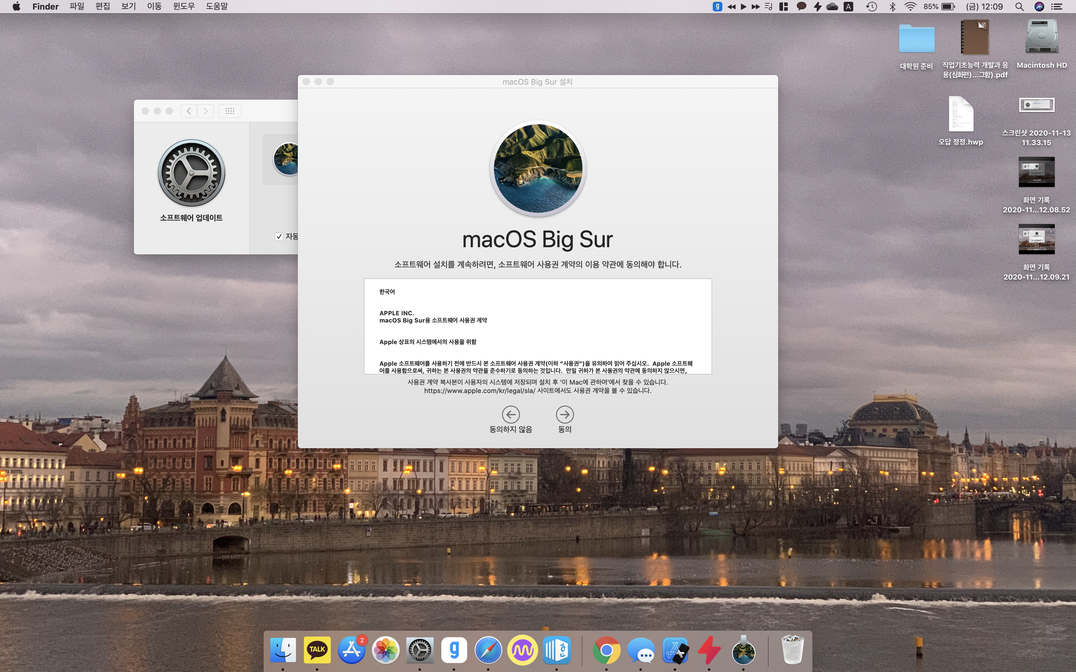Click the 동의하지 않음 back arrow button
The width and height of the screenshot is (1076, 672).
pyautogui.click(x=510, y=414)
